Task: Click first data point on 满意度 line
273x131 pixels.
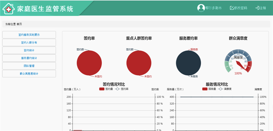Action: [x=181, y=97]
